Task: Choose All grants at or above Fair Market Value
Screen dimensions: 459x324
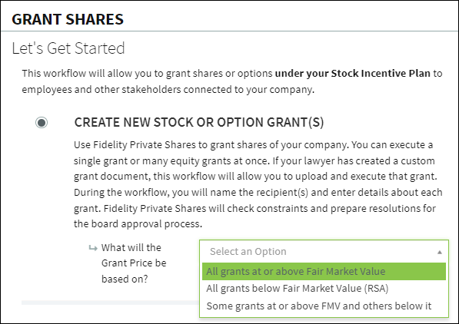Action: pos(324,271)
